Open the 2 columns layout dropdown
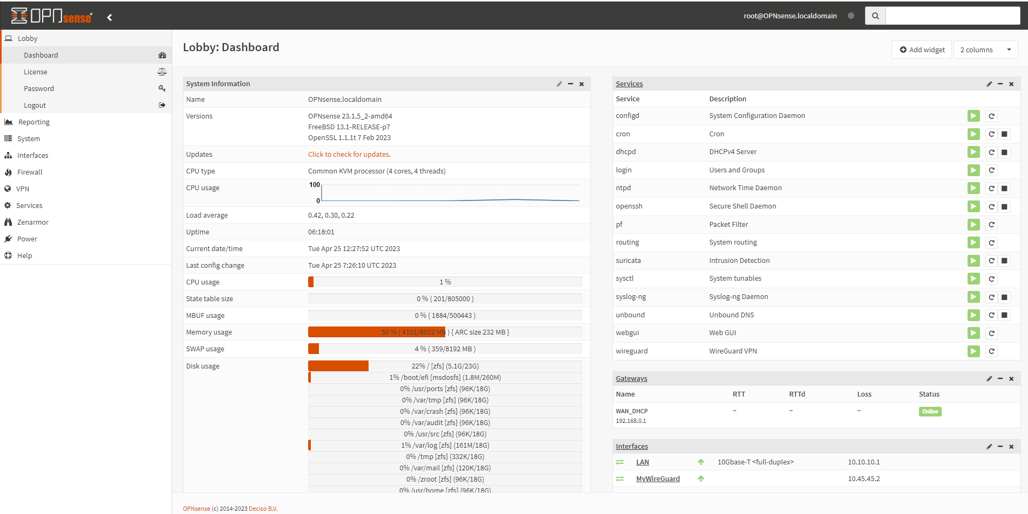The width and height of the screenshot is (1028, 514). tap(985, 50)
